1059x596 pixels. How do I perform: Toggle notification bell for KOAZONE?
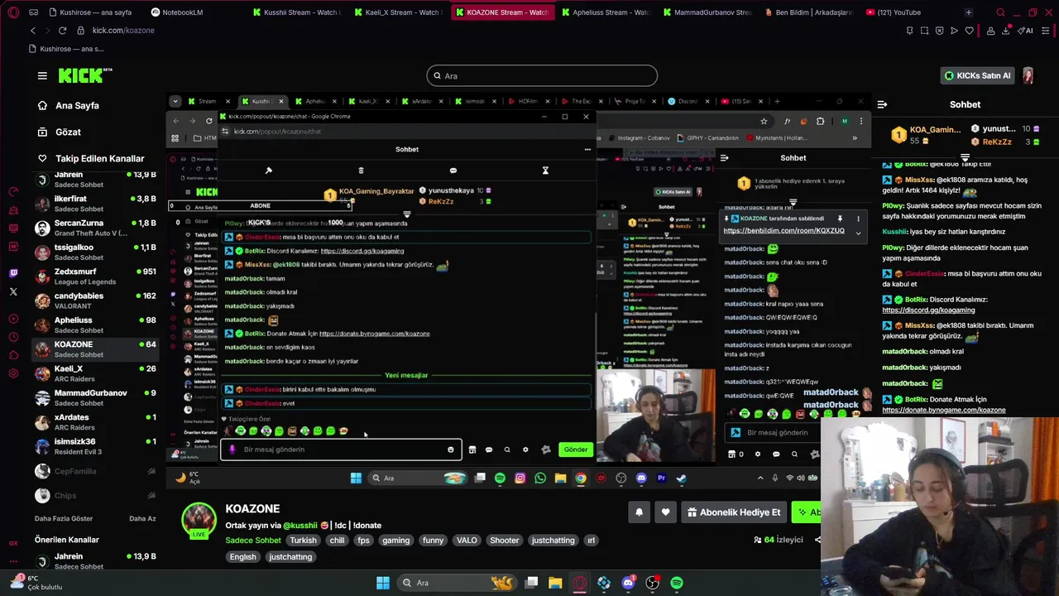[x=639, y=512]
